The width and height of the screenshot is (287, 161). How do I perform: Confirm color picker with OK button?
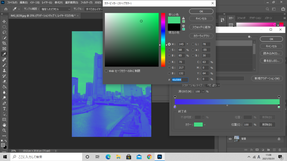201,11
